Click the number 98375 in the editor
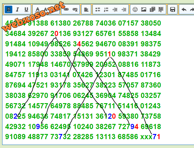The image size is (194, 148). pyautogui.click(x=151, y=44)
